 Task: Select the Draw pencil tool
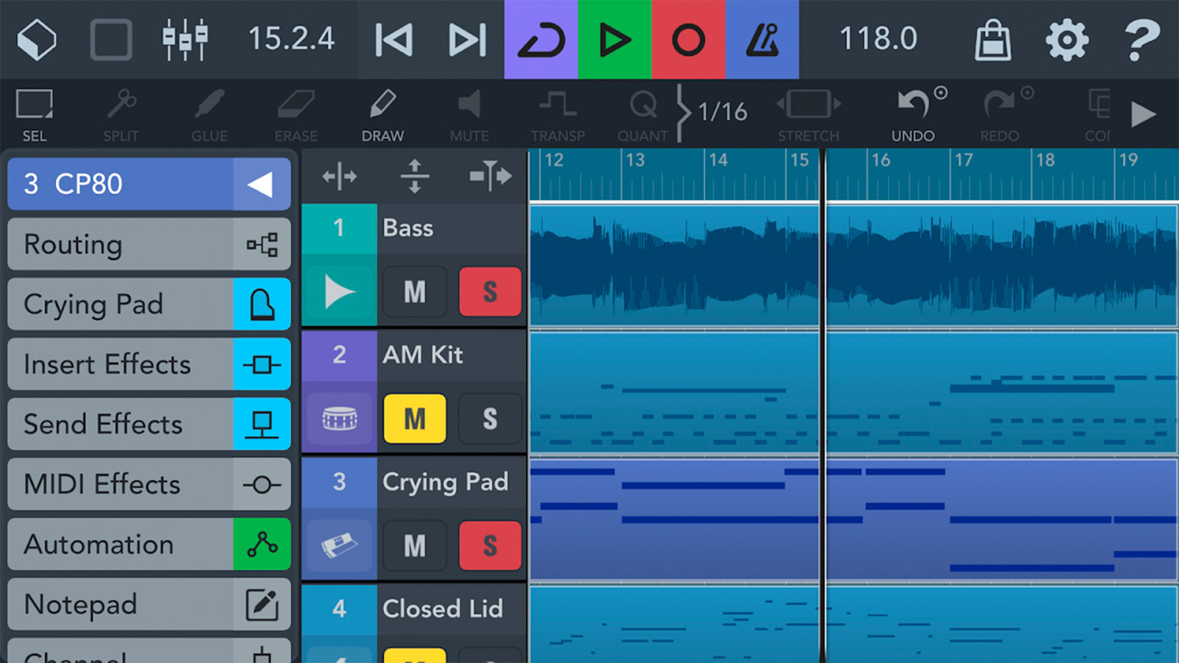pyautogui.click(x=383, y=114)
